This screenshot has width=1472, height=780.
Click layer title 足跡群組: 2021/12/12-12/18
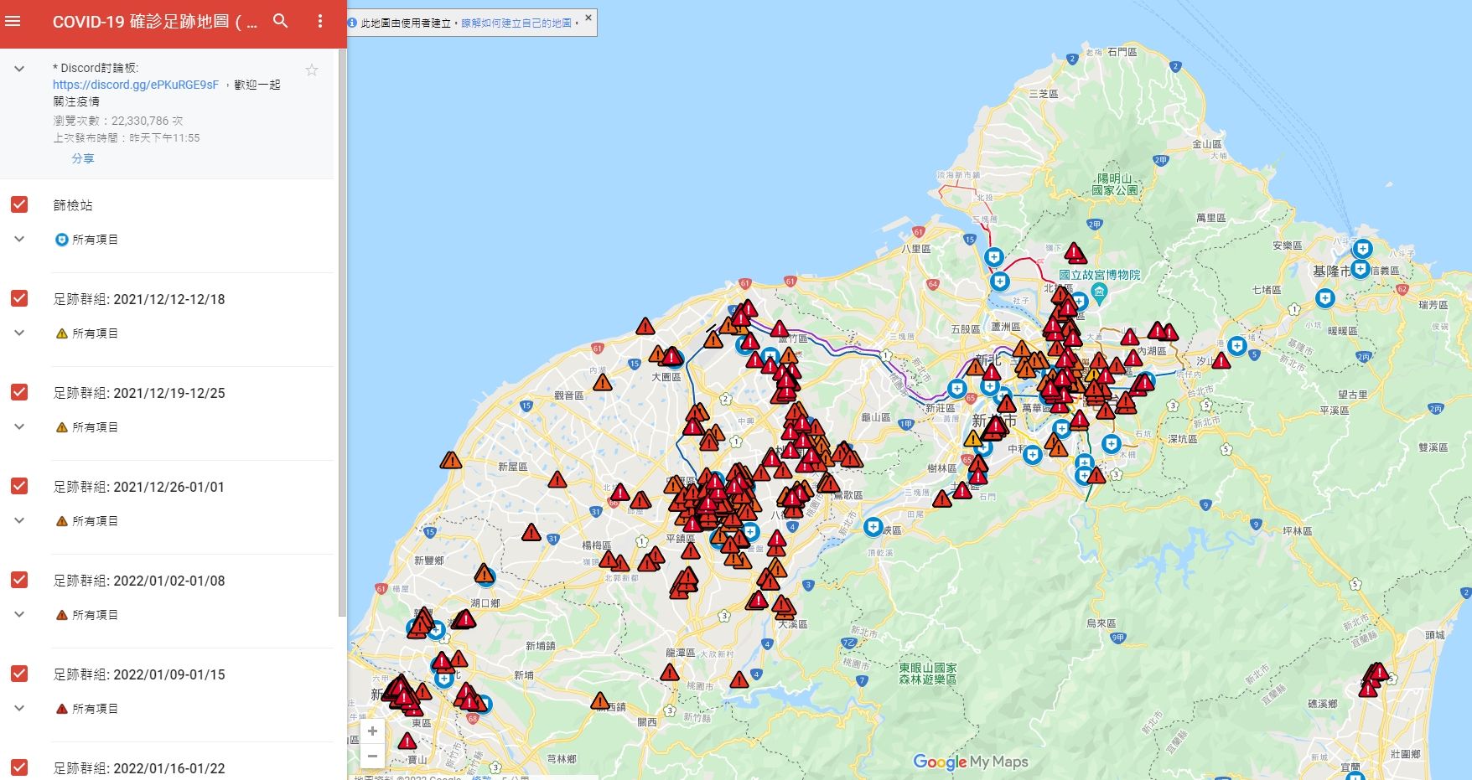point(139,299)
